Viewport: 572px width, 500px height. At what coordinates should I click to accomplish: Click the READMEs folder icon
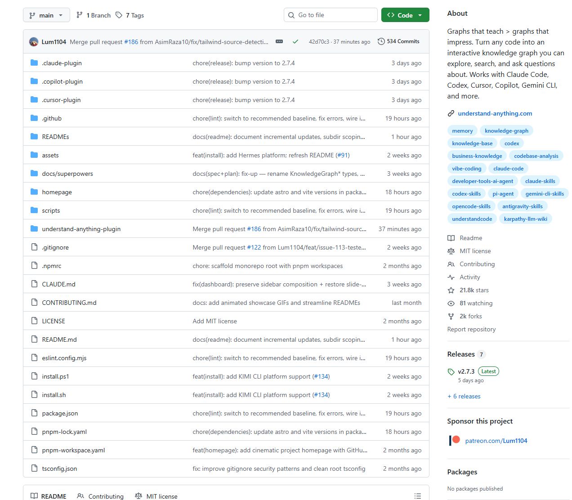pos(34,137)
